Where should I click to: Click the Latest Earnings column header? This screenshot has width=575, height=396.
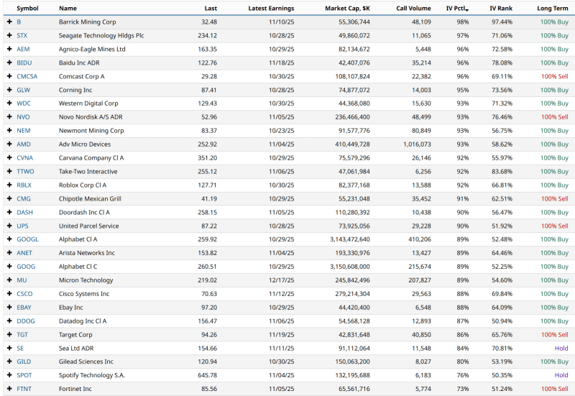point(271,9)
